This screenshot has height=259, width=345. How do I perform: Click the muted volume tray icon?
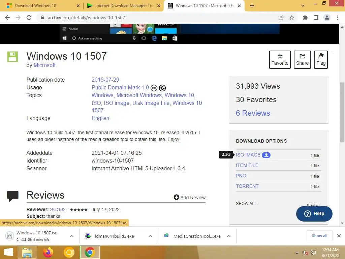click(x=305, y=253)
